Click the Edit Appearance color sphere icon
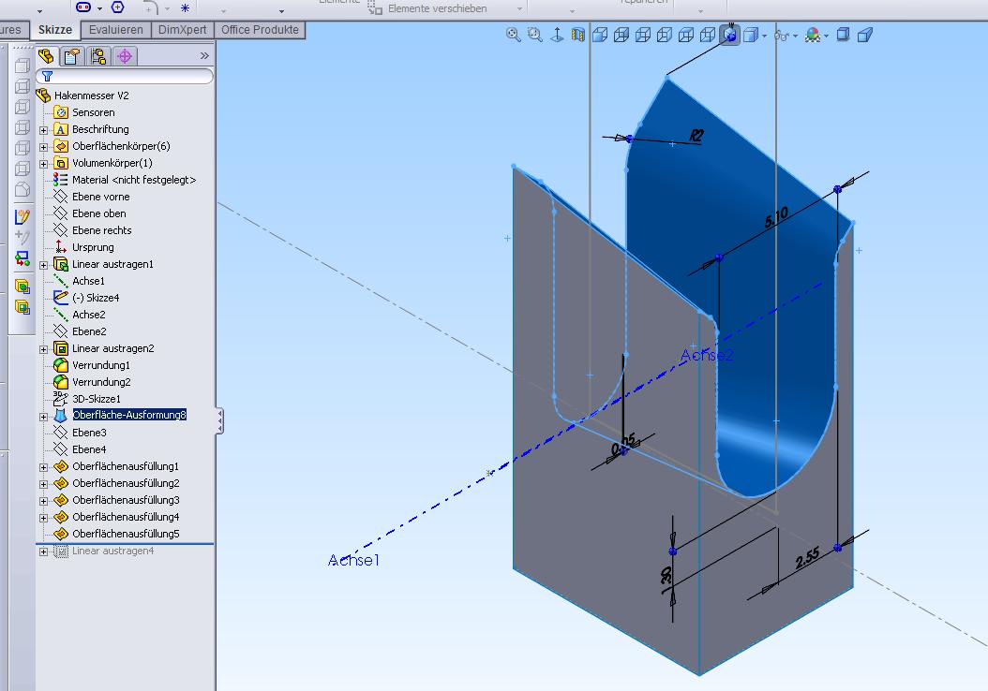The image size is (988, 691). (813, 35)
